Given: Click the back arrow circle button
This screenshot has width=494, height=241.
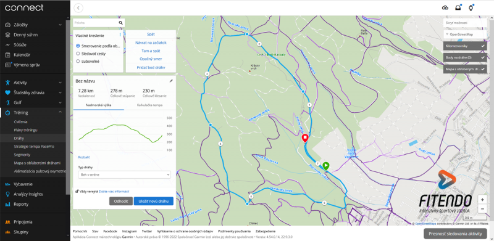Looking at the screenshot, I should (x=78, y=8).
